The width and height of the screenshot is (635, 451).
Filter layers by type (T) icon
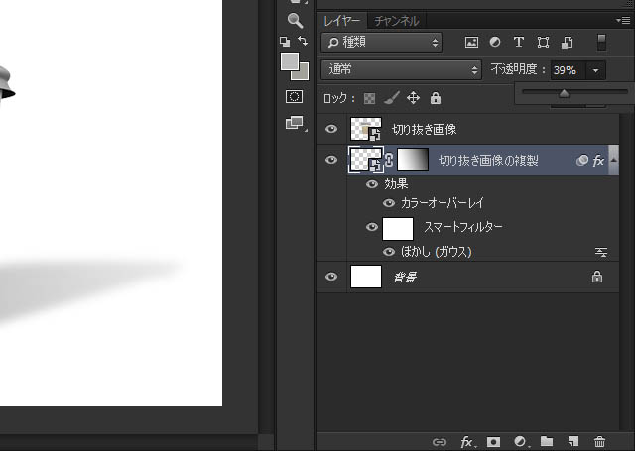pyautogui.click(x=519, y=43)
